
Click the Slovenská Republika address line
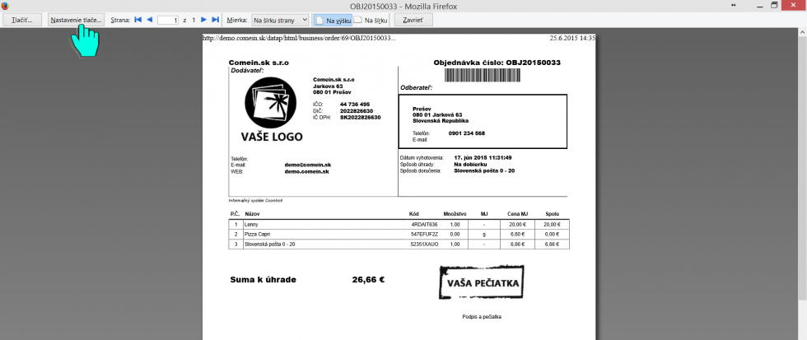pos(441,120)
